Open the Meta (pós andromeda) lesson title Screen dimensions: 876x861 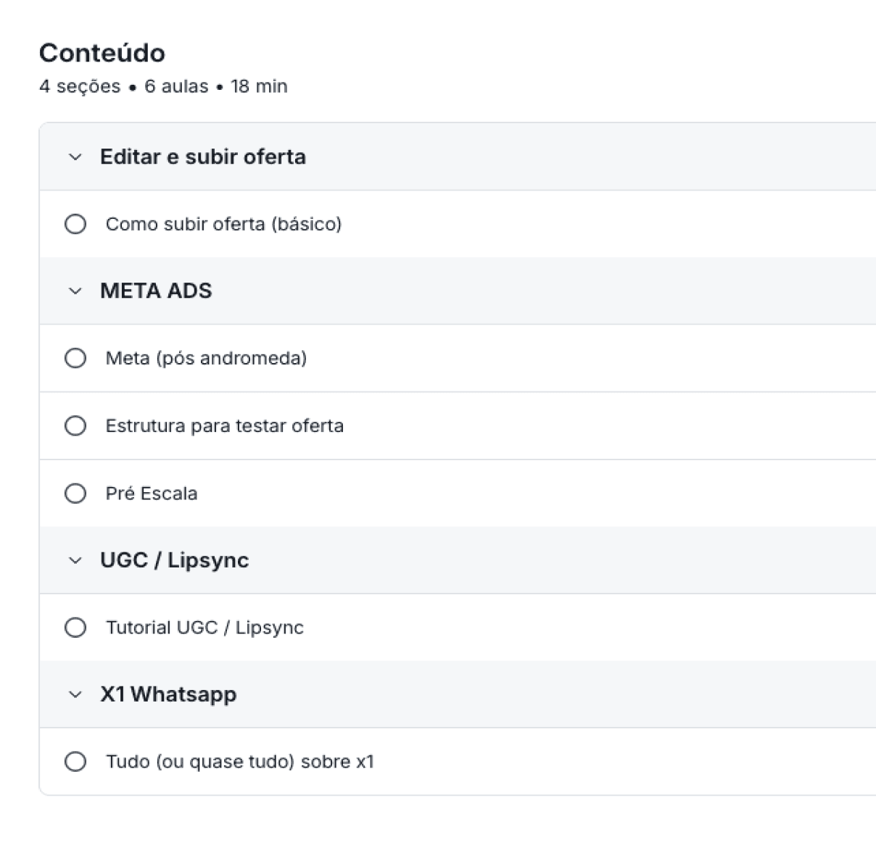coord(206,358)
